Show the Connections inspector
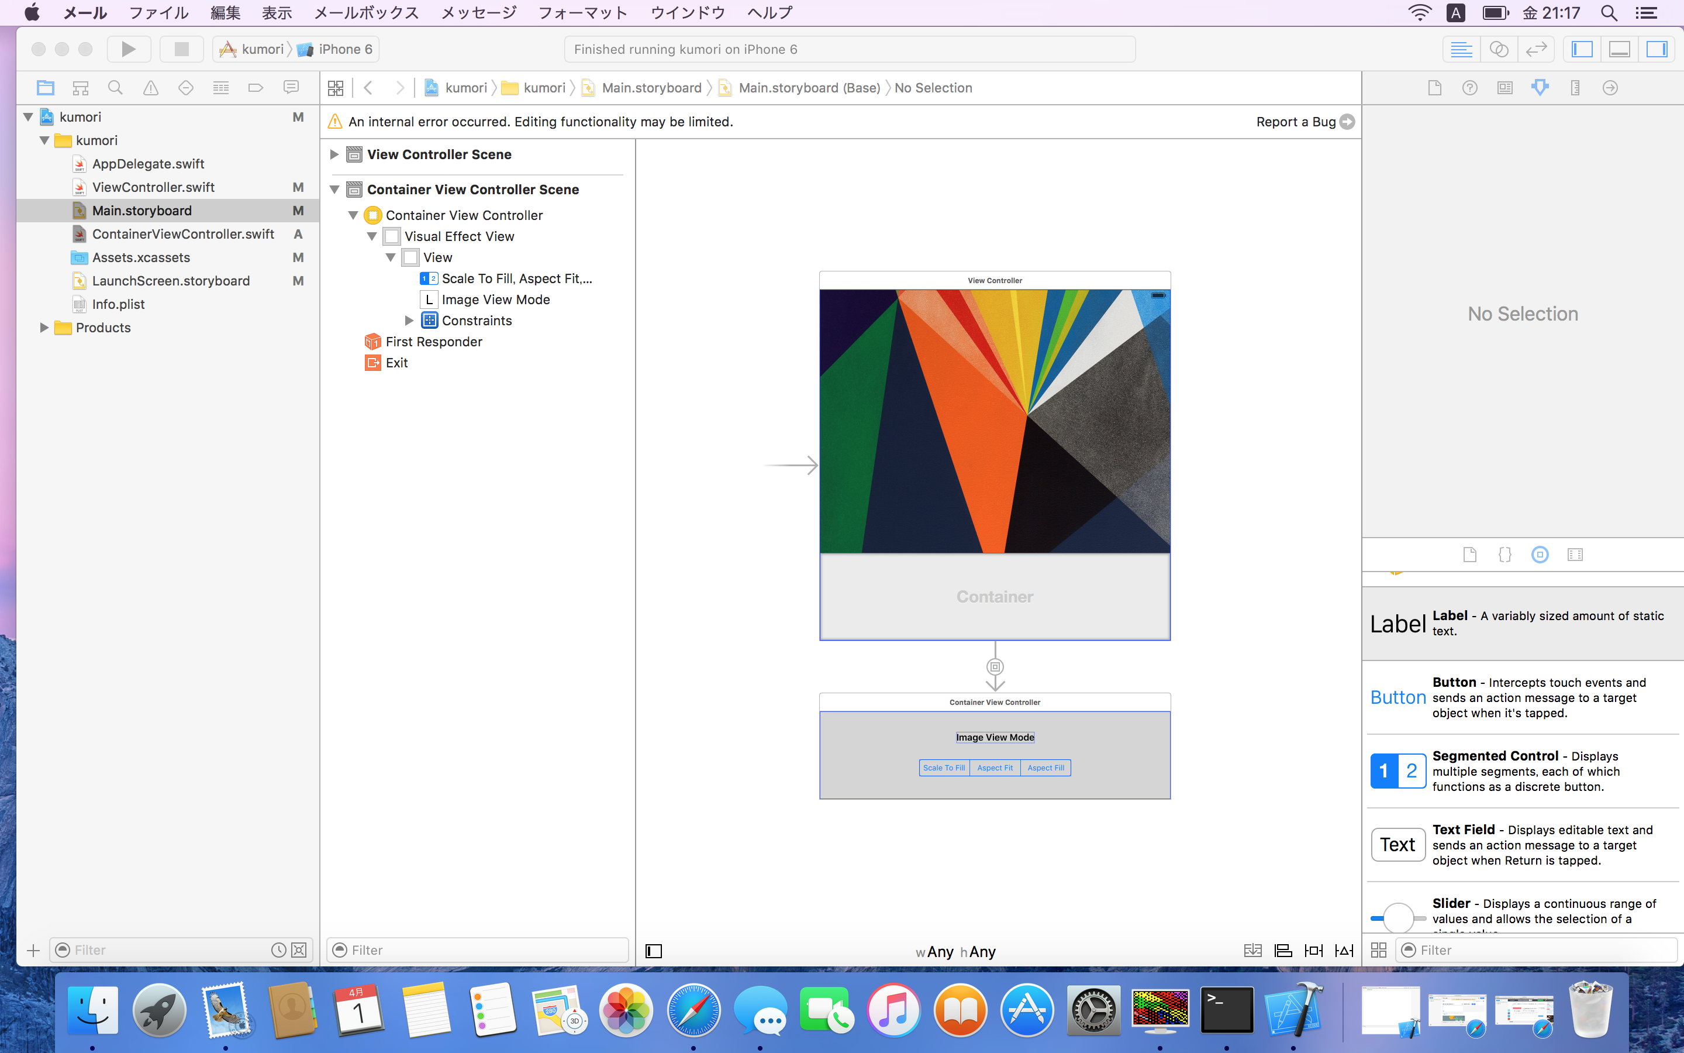1684x1053 pixels. point(1610,88)
